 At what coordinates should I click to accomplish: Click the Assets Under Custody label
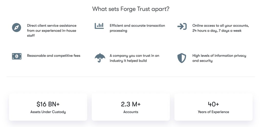[x=48, y=112]
